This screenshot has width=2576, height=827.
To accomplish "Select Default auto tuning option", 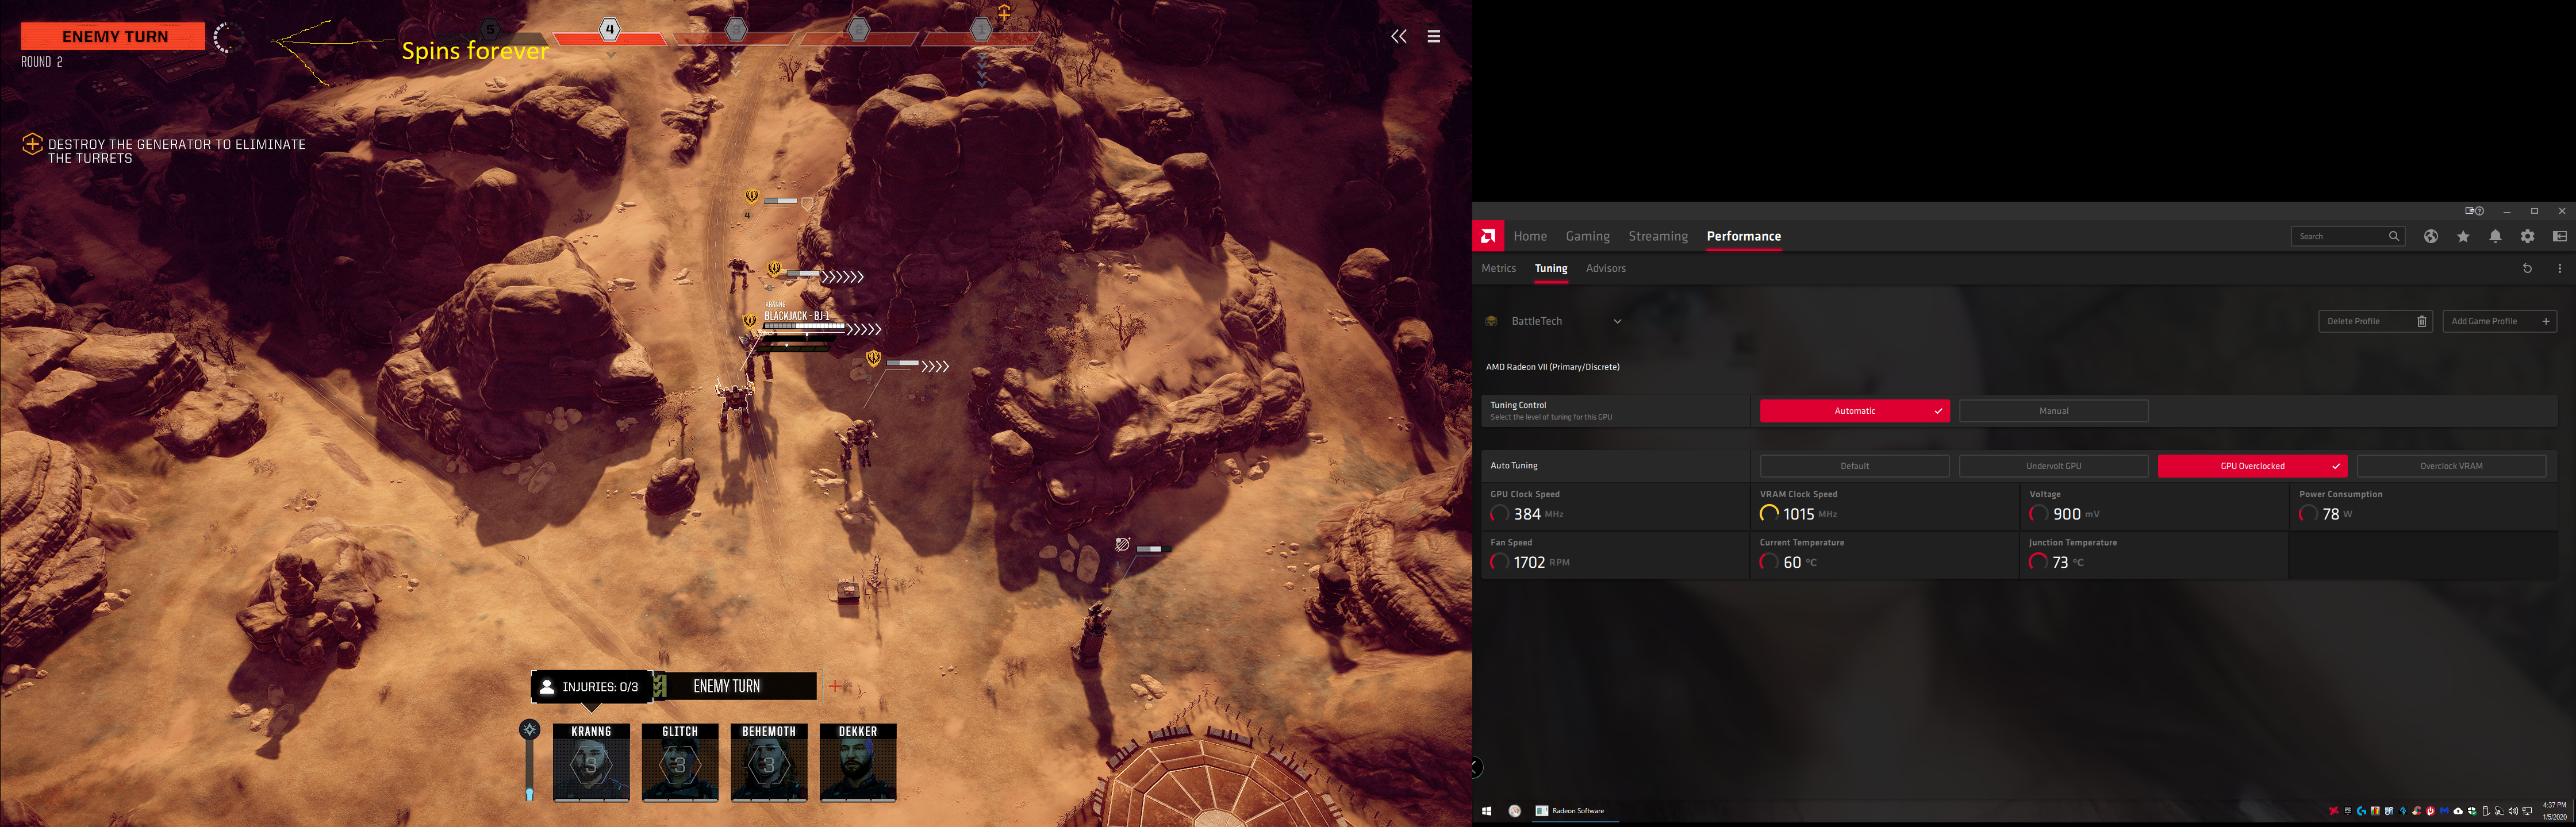I will click(1854, 466).
